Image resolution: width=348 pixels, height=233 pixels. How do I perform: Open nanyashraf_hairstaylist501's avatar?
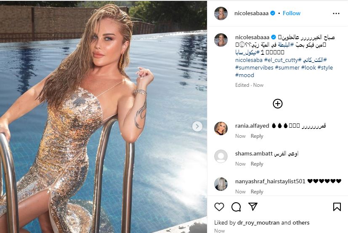(x=221, y=184)
